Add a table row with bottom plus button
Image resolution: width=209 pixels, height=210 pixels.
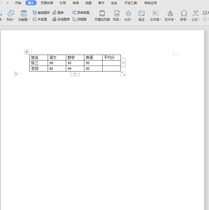pyautogui.click(x=75, y=74)
